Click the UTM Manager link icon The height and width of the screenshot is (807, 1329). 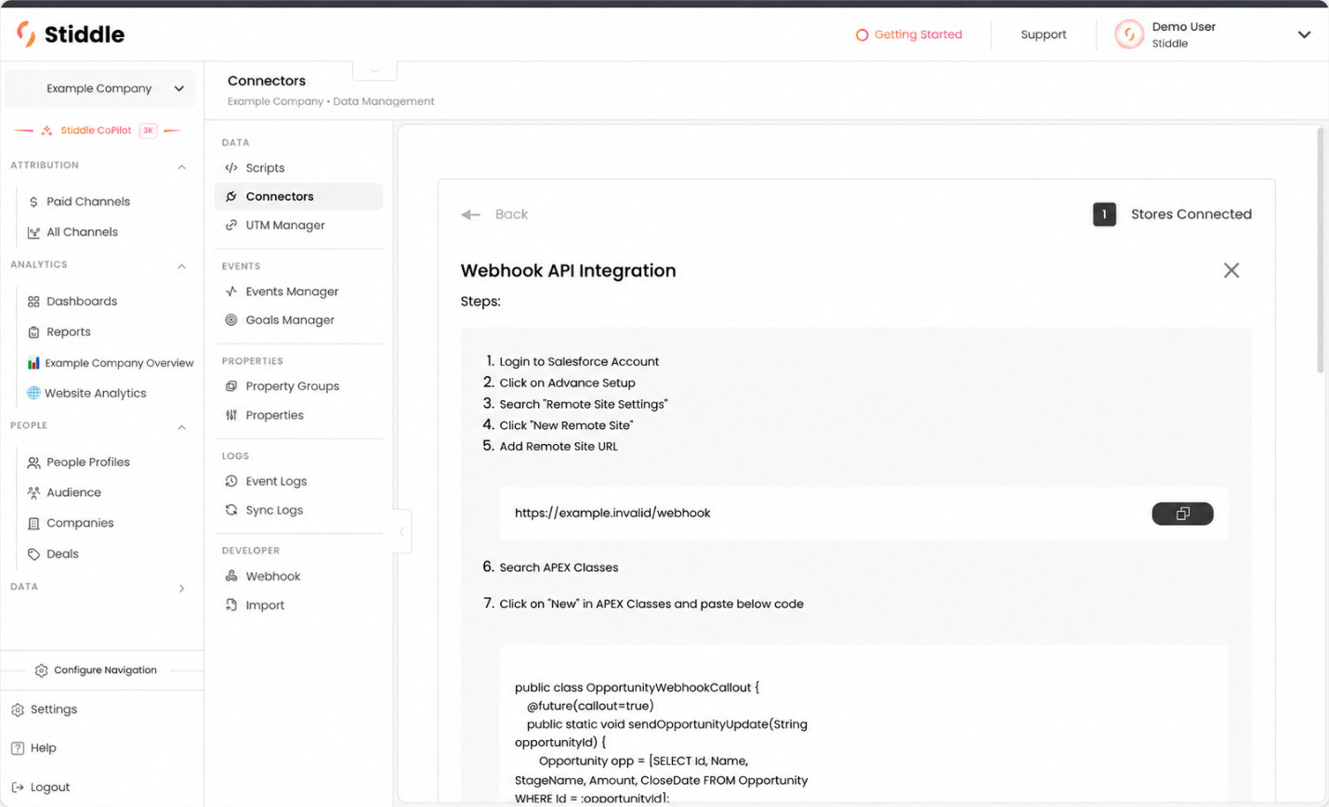[x=231, y=225]
